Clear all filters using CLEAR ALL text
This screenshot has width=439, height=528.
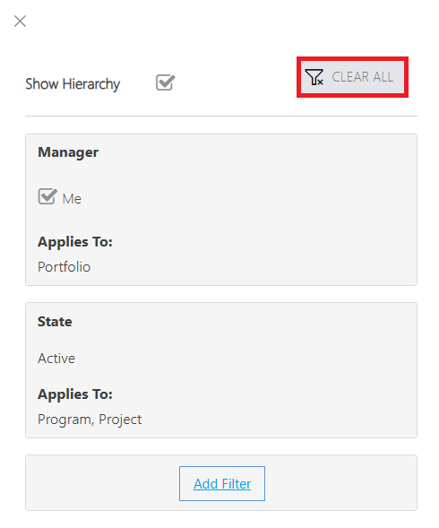point(363,77)
